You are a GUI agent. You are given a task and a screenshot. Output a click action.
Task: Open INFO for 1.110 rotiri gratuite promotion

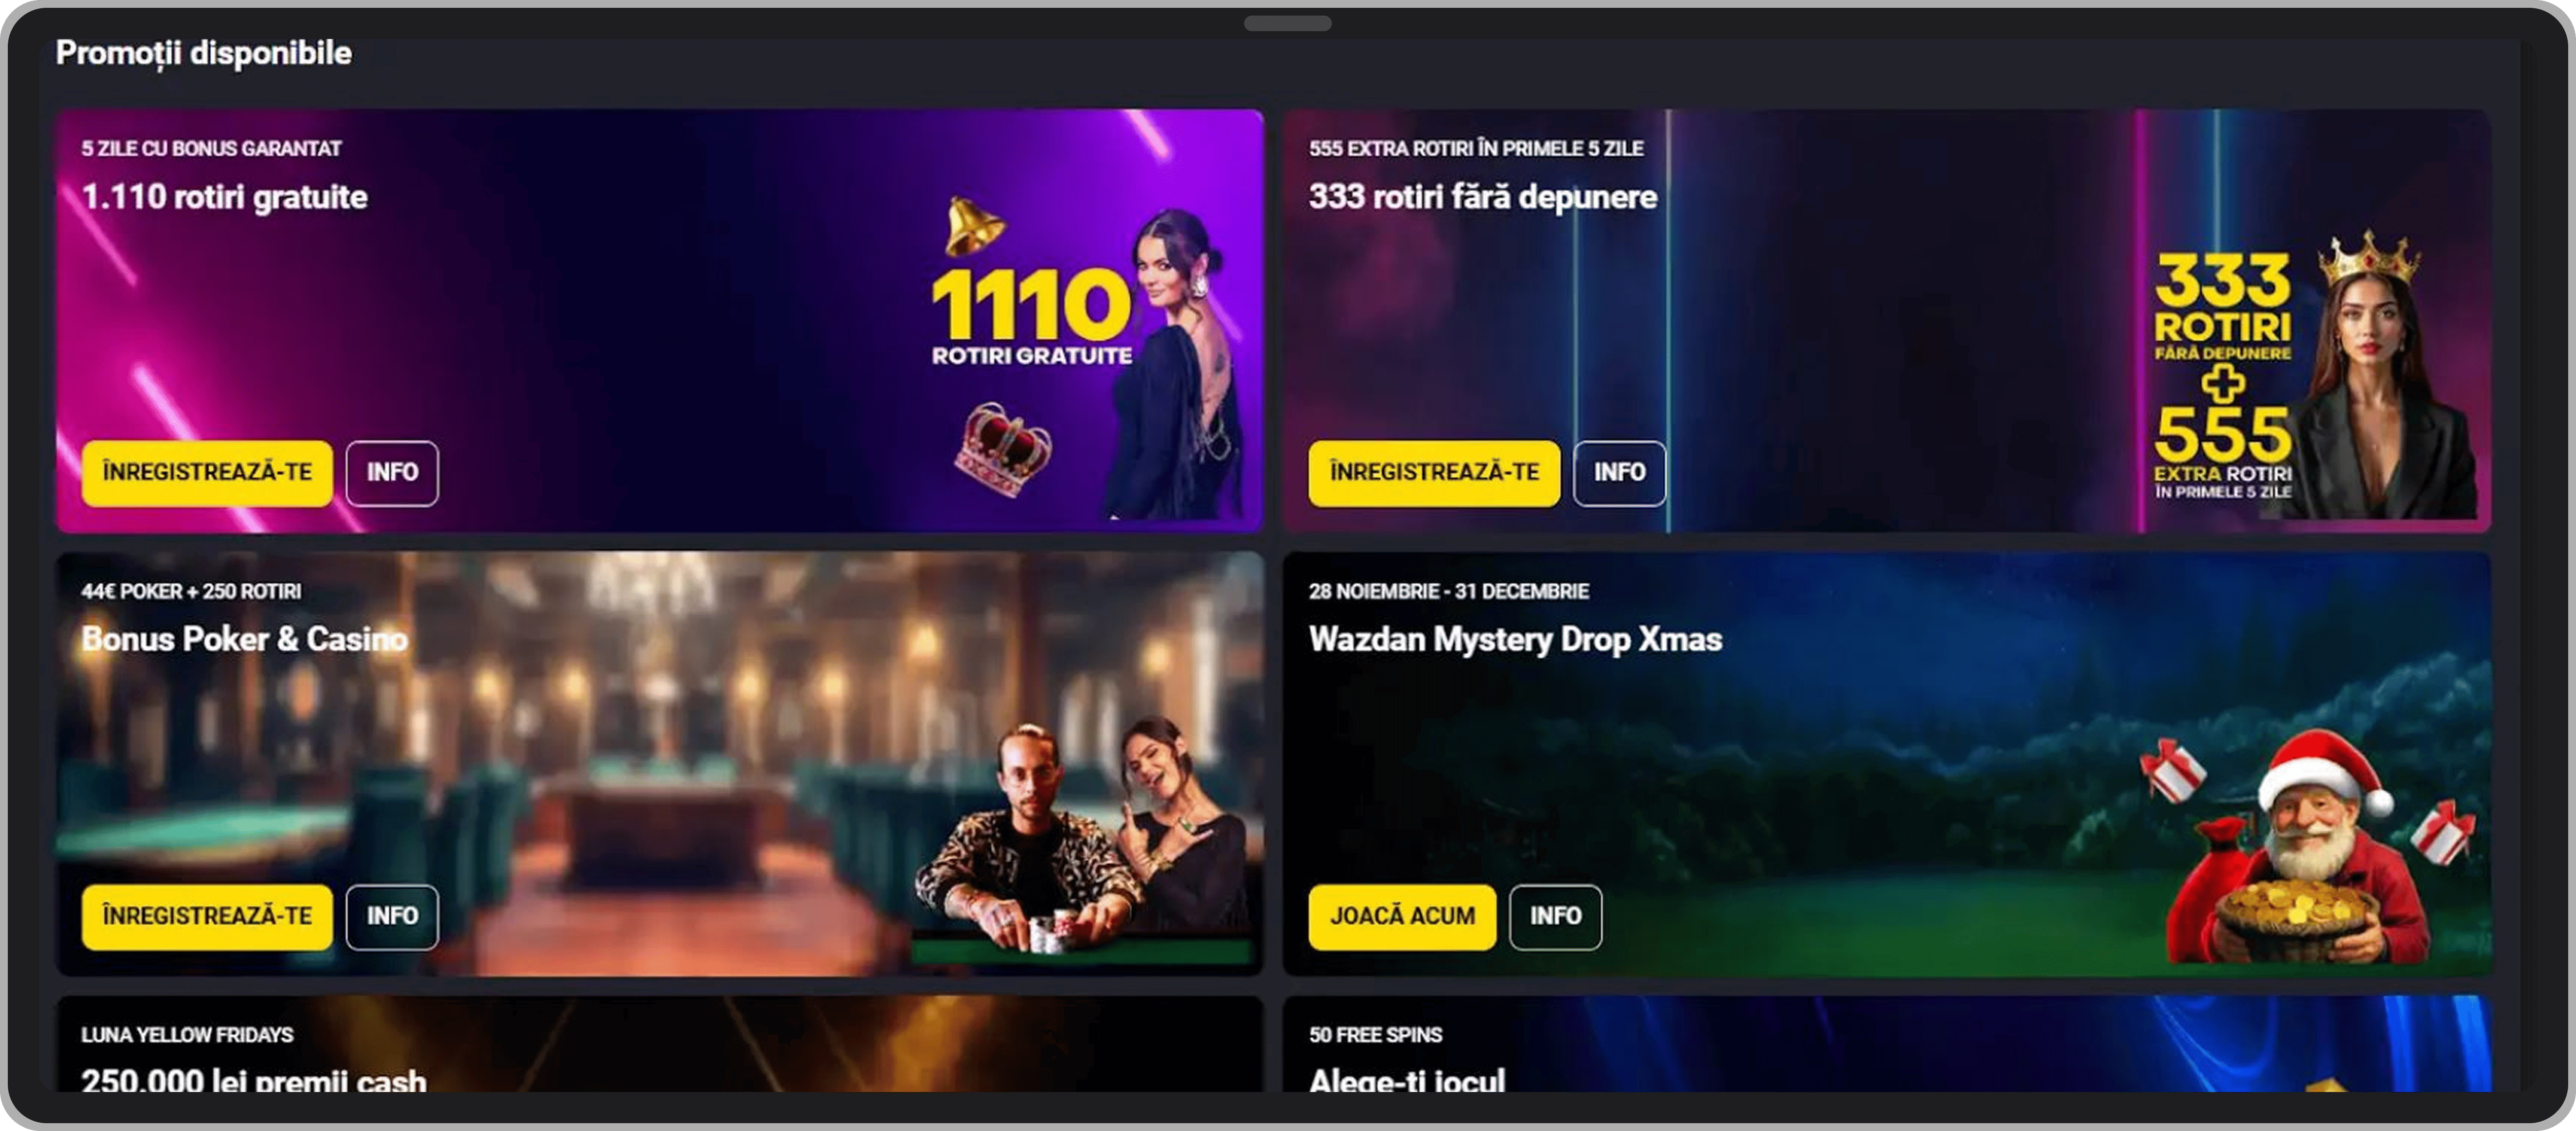pos(392,472)
